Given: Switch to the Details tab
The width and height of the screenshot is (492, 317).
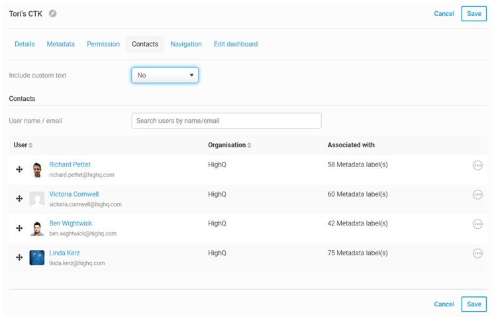Looking at the screenshot, I should 25,44.
